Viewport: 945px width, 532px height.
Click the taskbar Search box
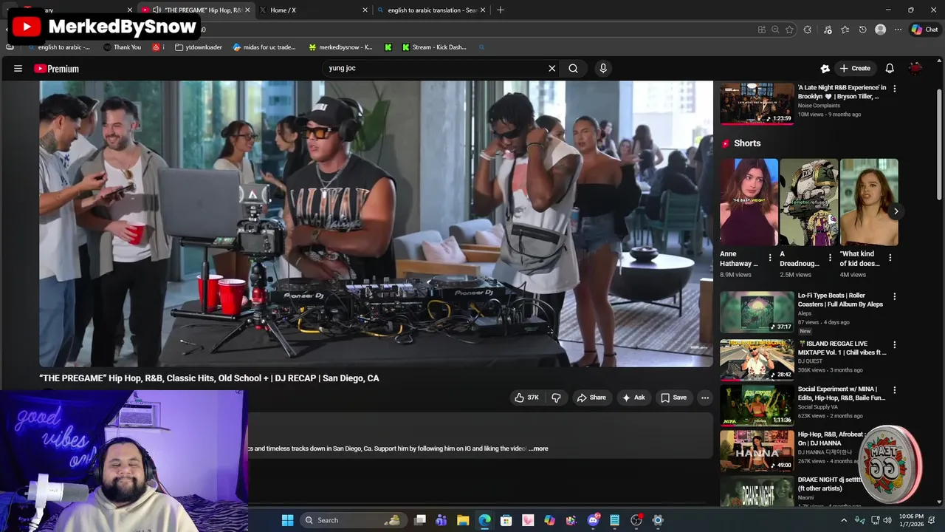352,520
